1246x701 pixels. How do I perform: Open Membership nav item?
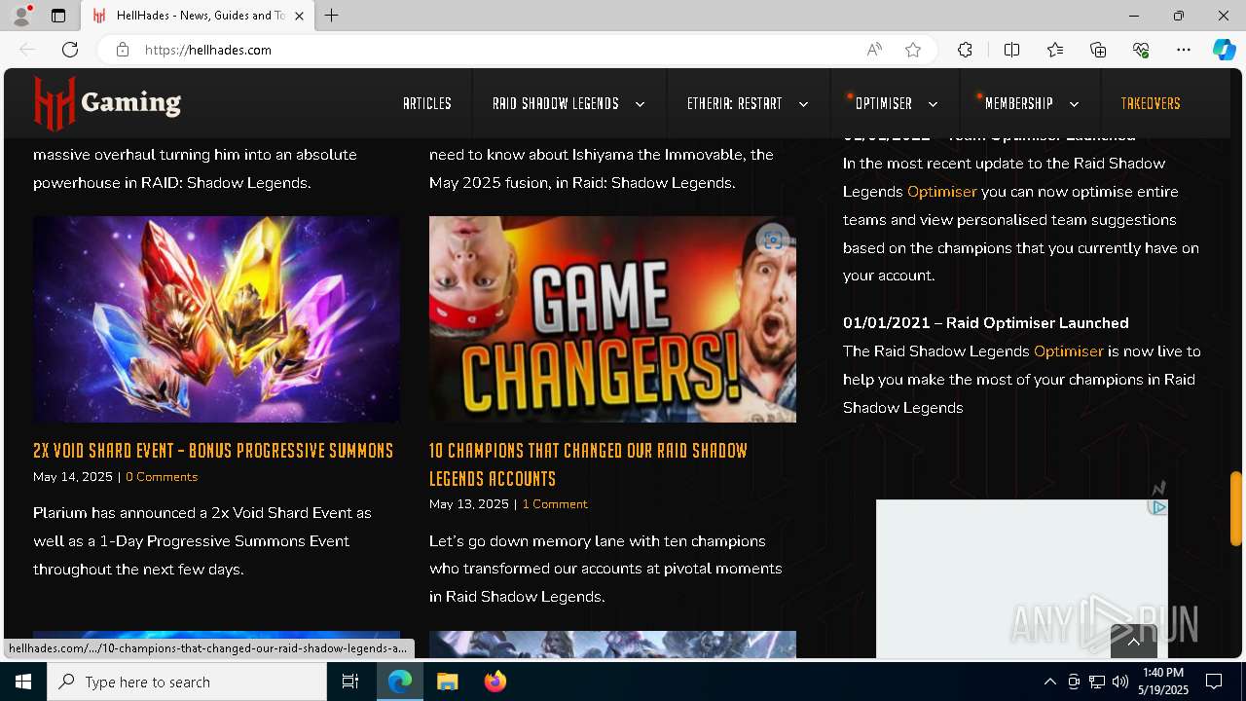tap(1019, 103)
